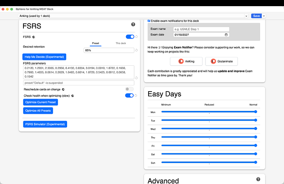
Task: Click Optimize Current Preset
Action: (41, 102)
